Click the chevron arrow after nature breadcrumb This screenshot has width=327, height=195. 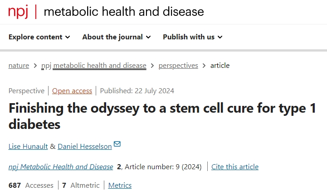35,66
